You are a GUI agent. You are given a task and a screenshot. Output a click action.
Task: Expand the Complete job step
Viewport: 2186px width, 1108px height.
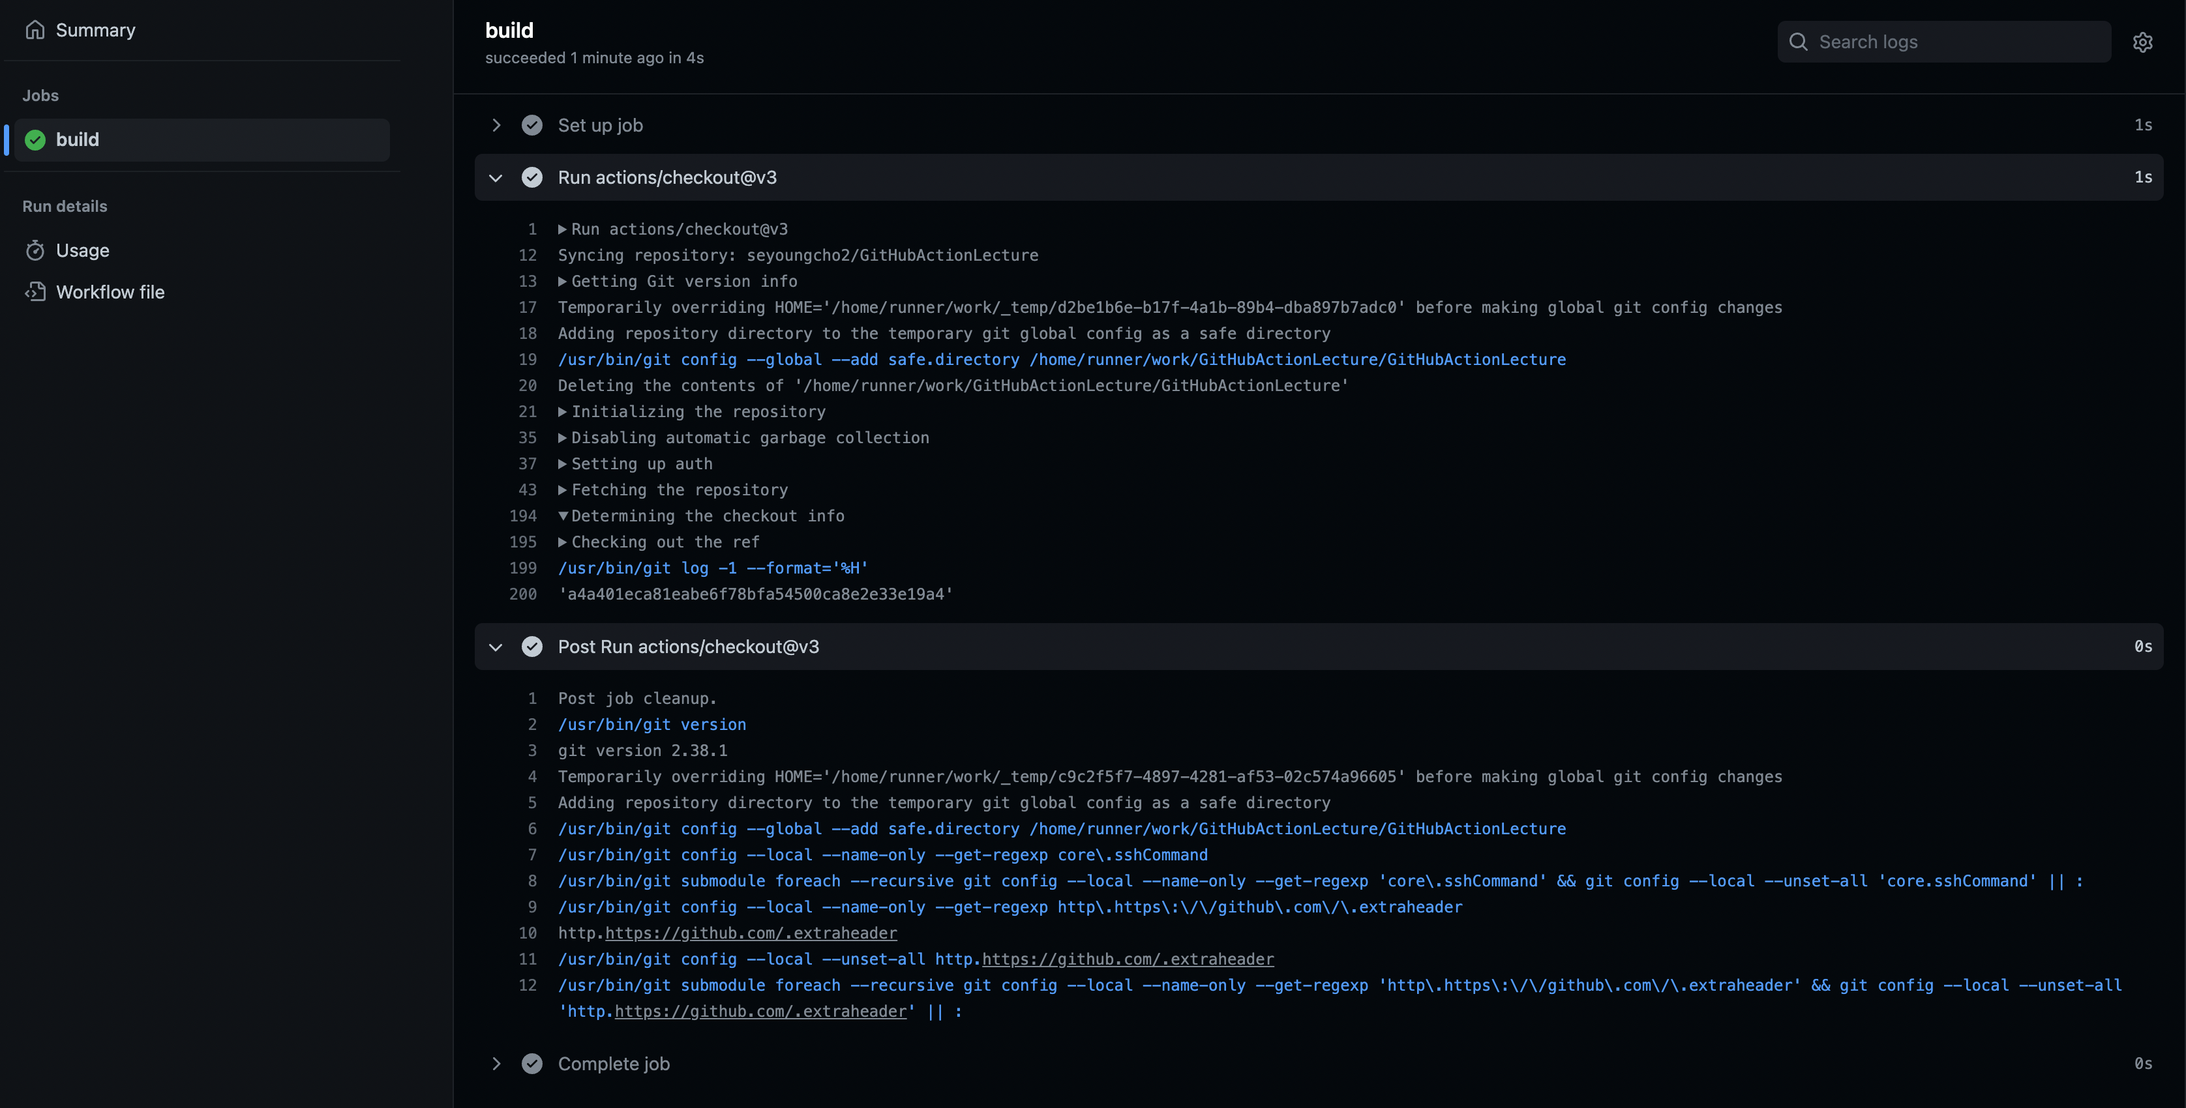[x=496, y=1063]
